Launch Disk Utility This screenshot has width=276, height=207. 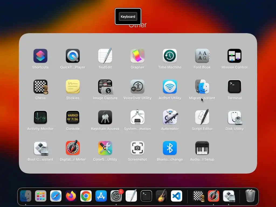coord(234,118)
